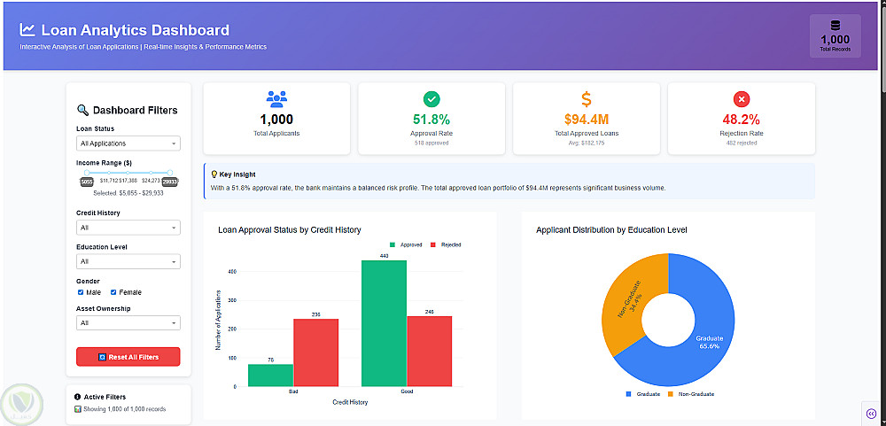Click the magnifier icon by Dashboard Filters
The image size is (886, 426).
[82, 110]
